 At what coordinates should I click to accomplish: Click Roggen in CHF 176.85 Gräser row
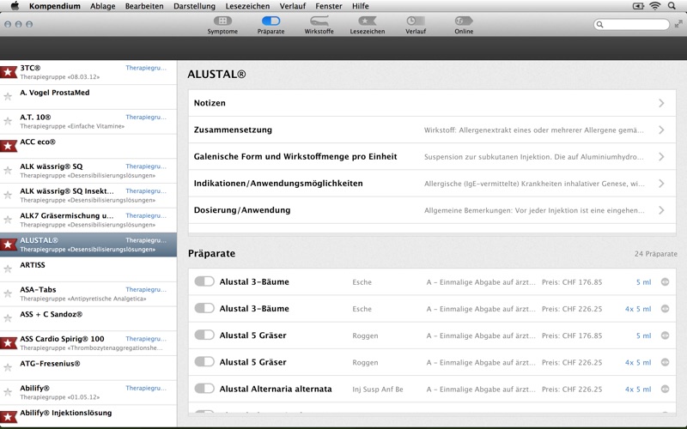[x=365, y=335]
